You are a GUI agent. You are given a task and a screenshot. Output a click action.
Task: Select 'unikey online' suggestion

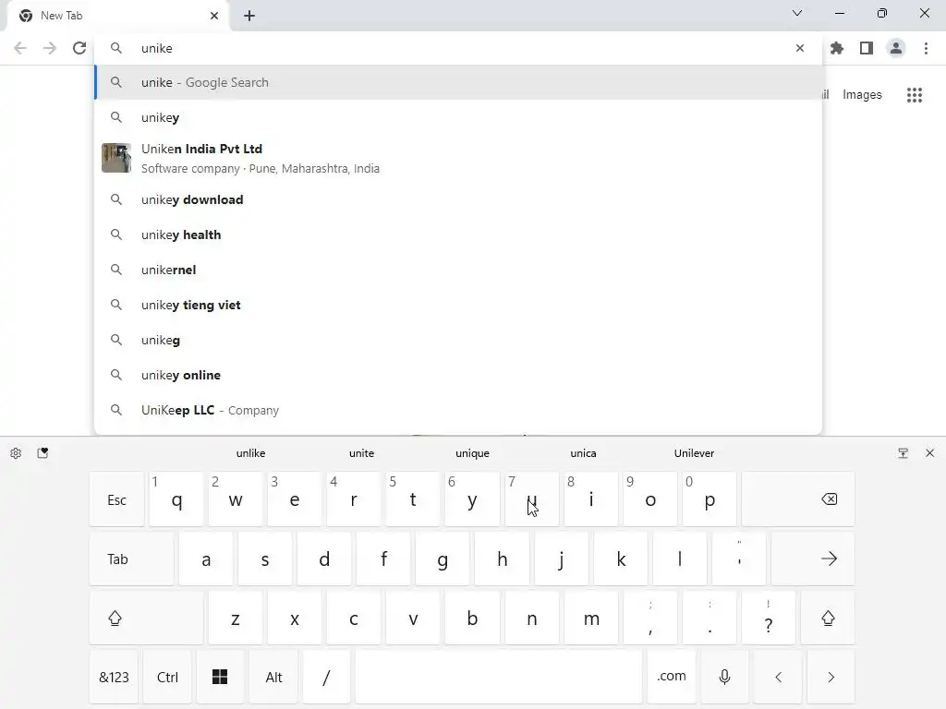coord(458,375)
